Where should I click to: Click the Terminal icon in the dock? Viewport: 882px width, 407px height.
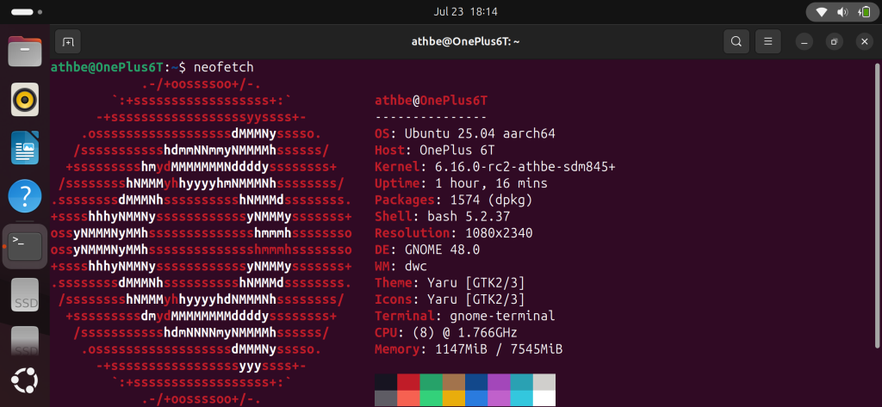pyautogui.click(x=25, y=246)
